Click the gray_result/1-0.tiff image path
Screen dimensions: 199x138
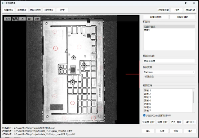click(x=43, y=131)
